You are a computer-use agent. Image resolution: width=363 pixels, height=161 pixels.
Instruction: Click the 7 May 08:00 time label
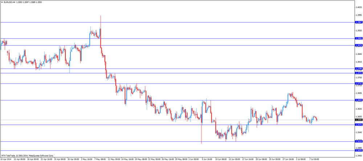click(100, 160)
